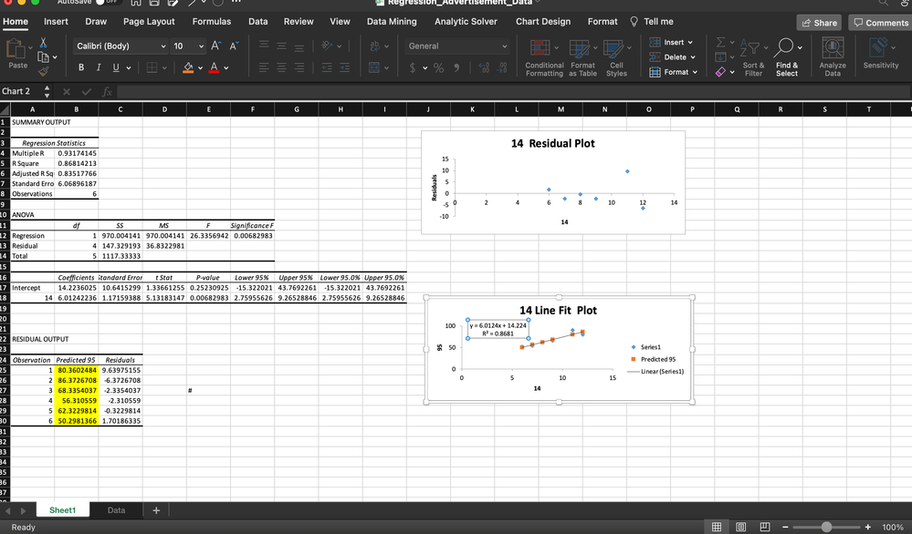Switch to Page Layout view in status bar

click(x=741, y=527)
